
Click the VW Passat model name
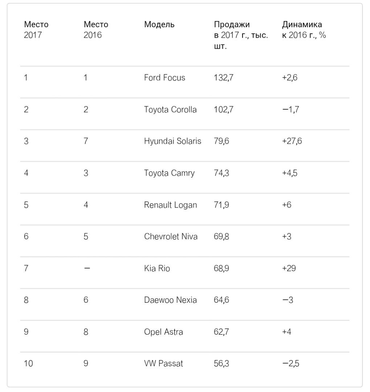[x=163, y=363]
